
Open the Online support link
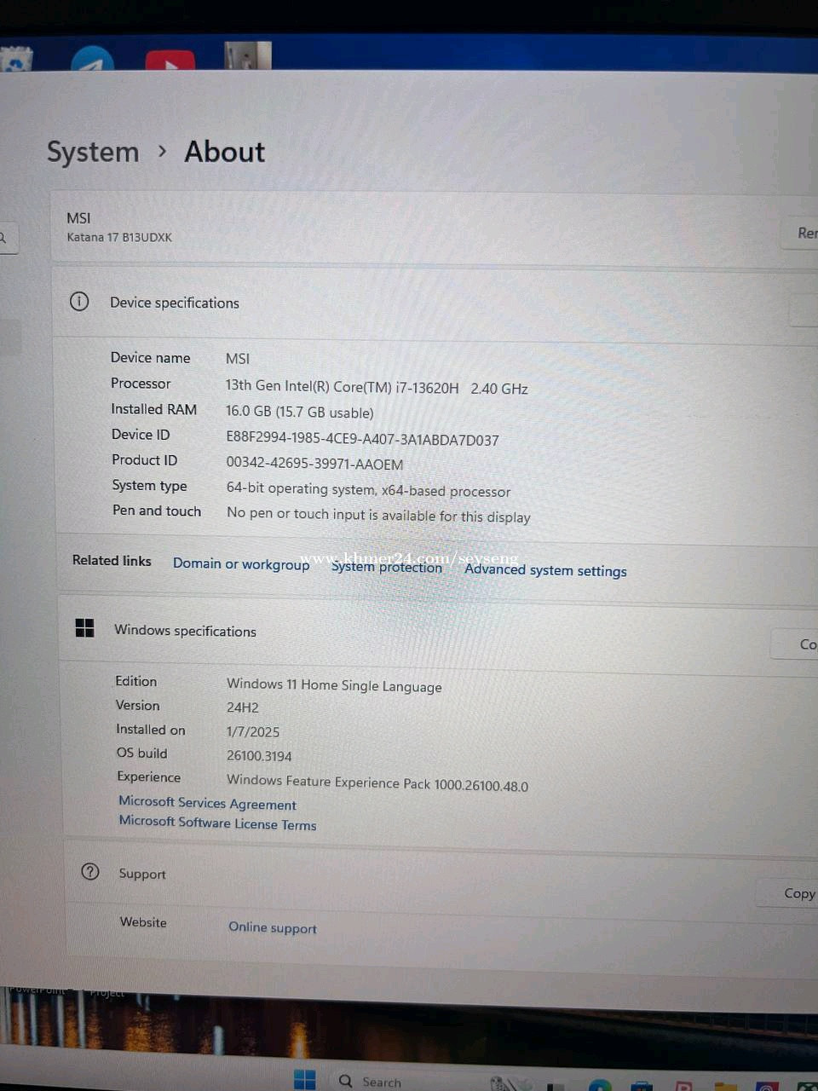pyautogui.click(x=273, y=927)
